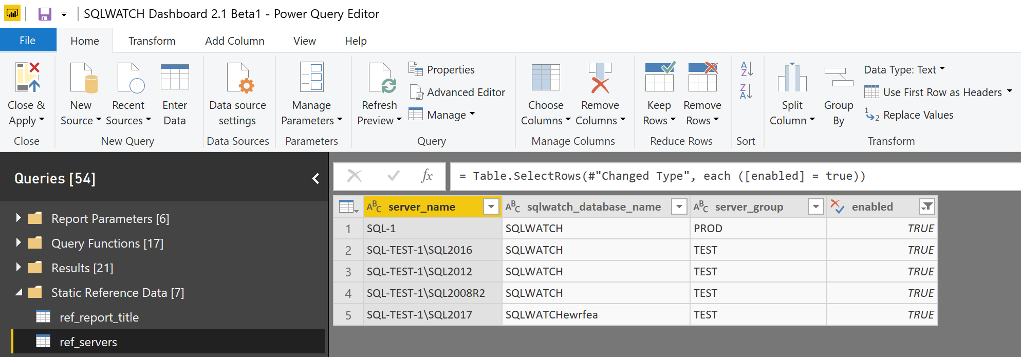This screenshot has width=1021, height=357.
Task: Open server_name column filter dropdown
Action: click(491, 206)
